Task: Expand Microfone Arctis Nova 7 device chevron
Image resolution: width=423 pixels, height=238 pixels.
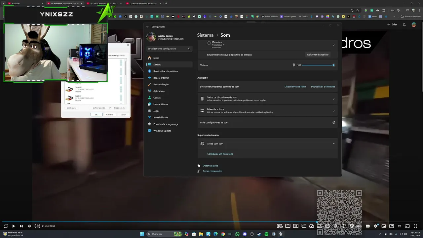Action: (x=333, y=45)
